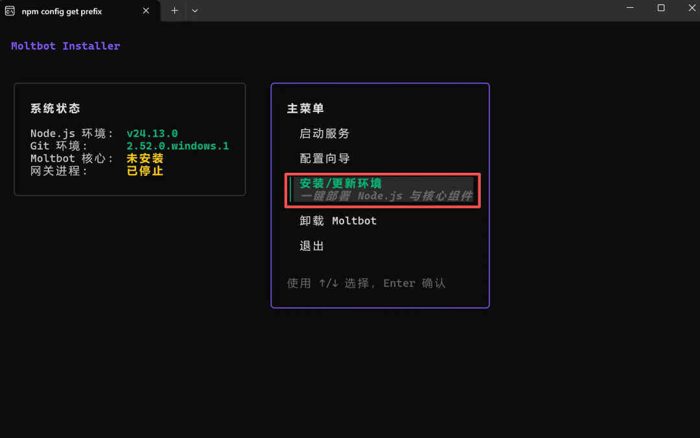The width and height of the screenshot is (700, 438).
Task: Expand the new tab profile dropdown chevron
Action: [x=195, y=11]
